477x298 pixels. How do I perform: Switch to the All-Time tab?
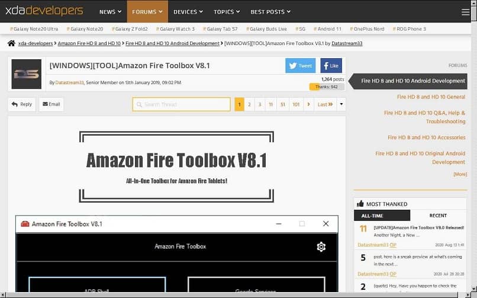click(x=382, y=216)
